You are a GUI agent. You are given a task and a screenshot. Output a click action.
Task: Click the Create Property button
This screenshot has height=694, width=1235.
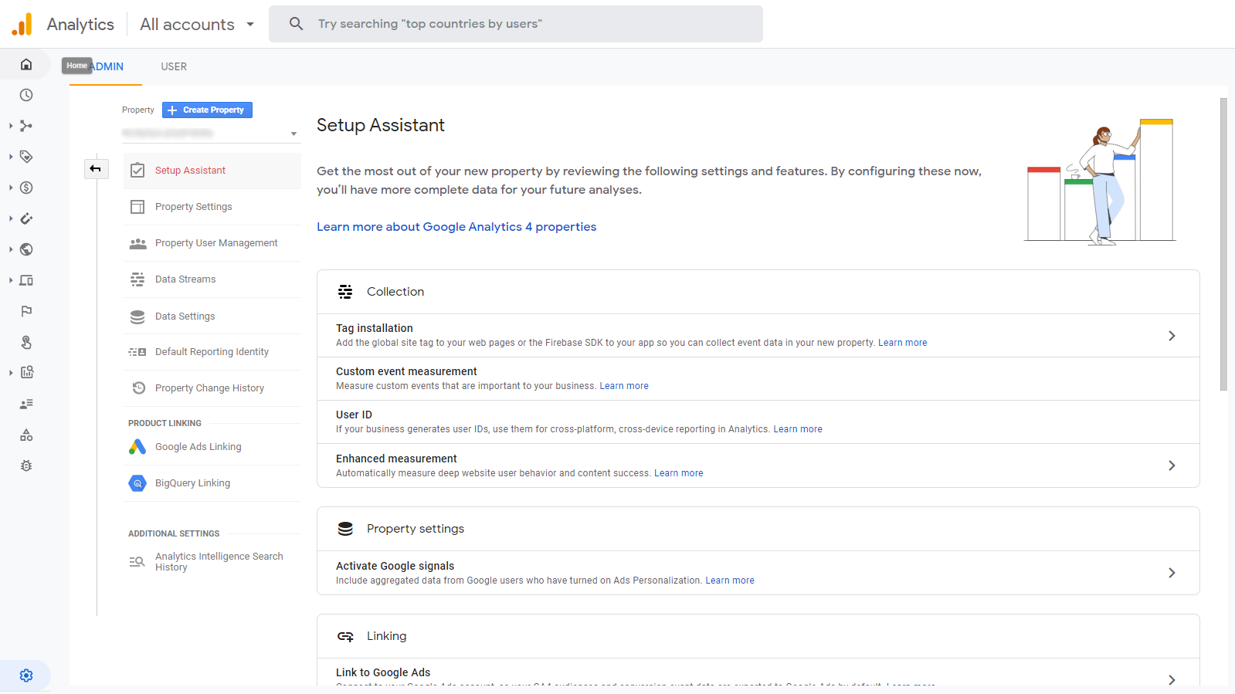point(207,110)
